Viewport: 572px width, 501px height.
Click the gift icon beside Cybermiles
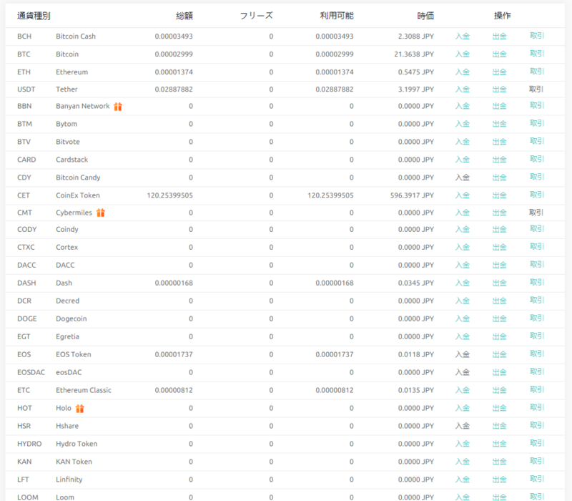(x=101, y=213)
